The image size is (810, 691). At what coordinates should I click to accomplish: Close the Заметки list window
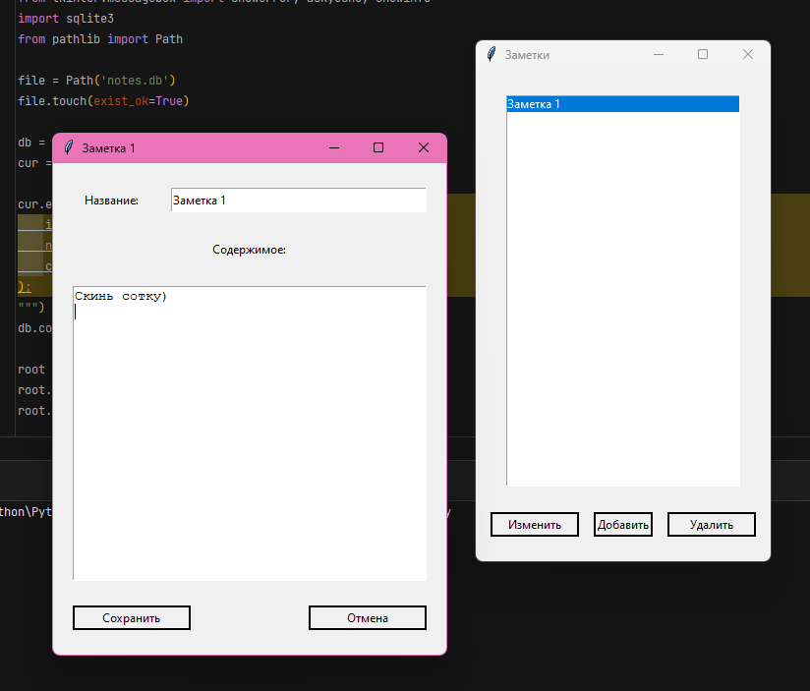[x=748, y=55]
